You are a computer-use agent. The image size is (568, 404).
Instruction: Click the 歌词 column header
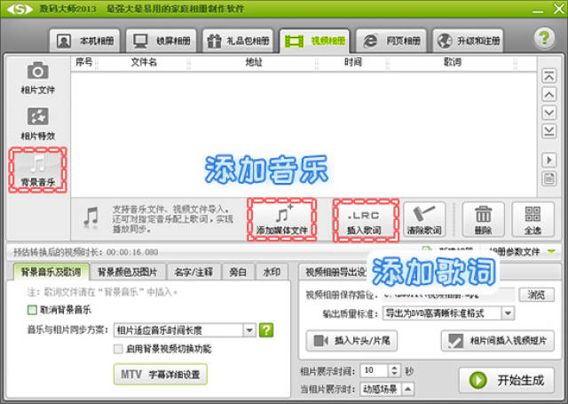point(453,62)
